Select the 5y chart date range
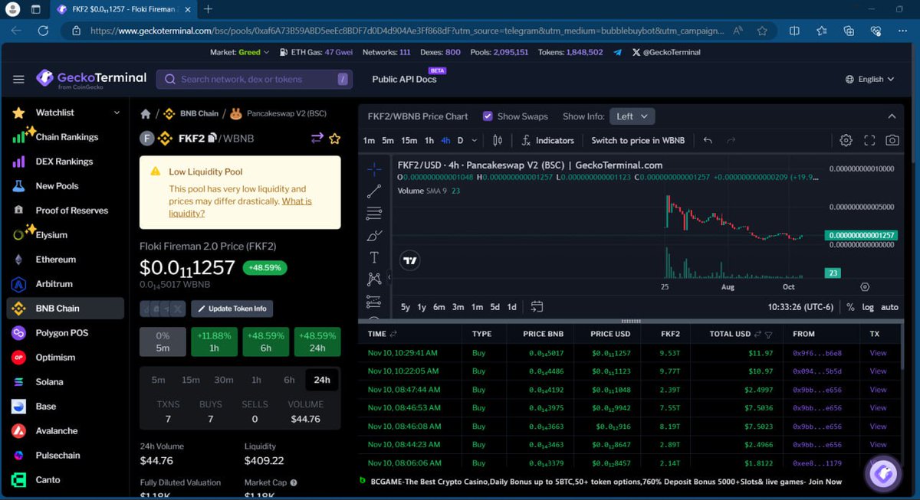The image size is (920, 500). tap(406, 307)
